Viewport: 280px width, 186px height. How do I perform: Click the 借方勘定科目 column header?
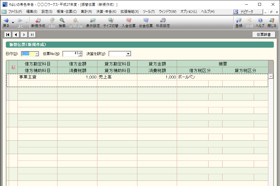(x=38, y=64)
